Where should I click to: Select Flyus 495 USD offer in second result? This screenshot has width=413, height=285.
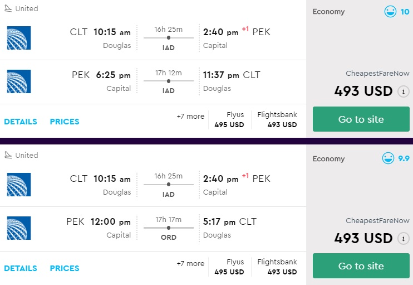[x=229, y=267]
